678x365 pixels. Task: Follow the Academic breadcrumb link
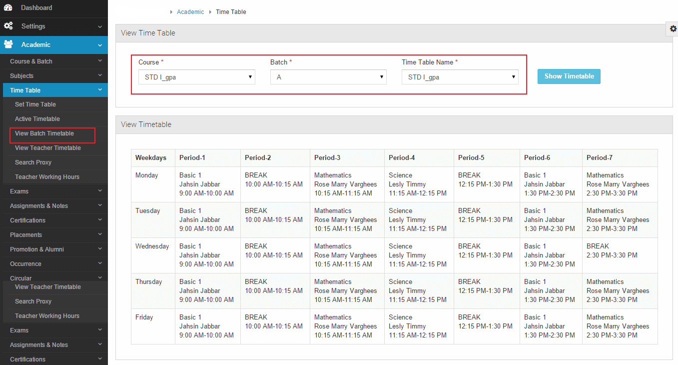point(190,12)
